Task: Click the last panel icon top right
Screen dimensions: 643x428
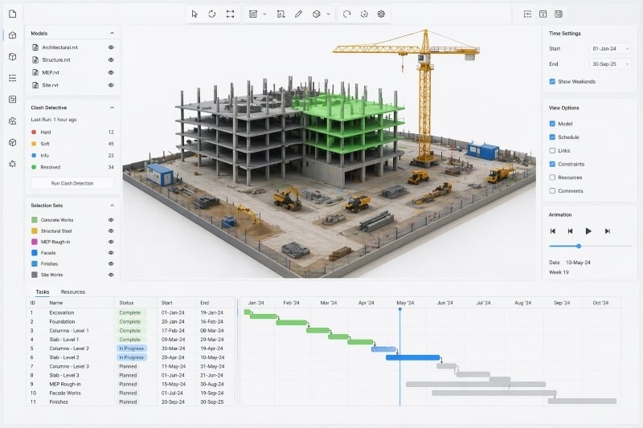Action: point(559,14)
